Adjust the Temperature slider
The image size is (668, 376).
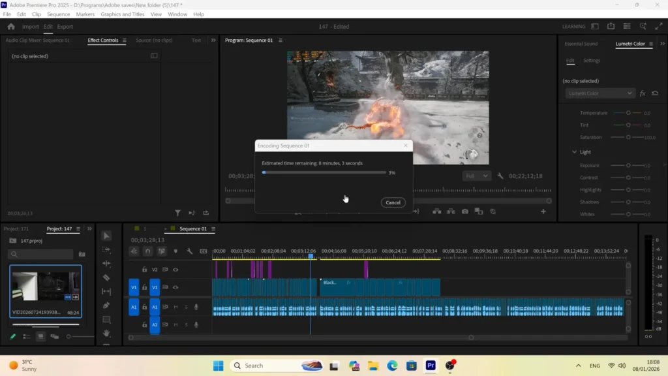[628, 113]
